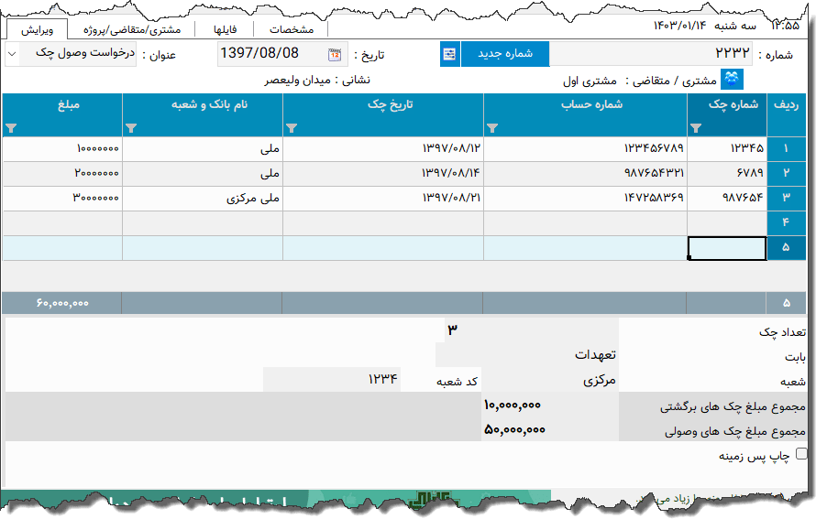Select the مشخصات tab

coord(292,28)
